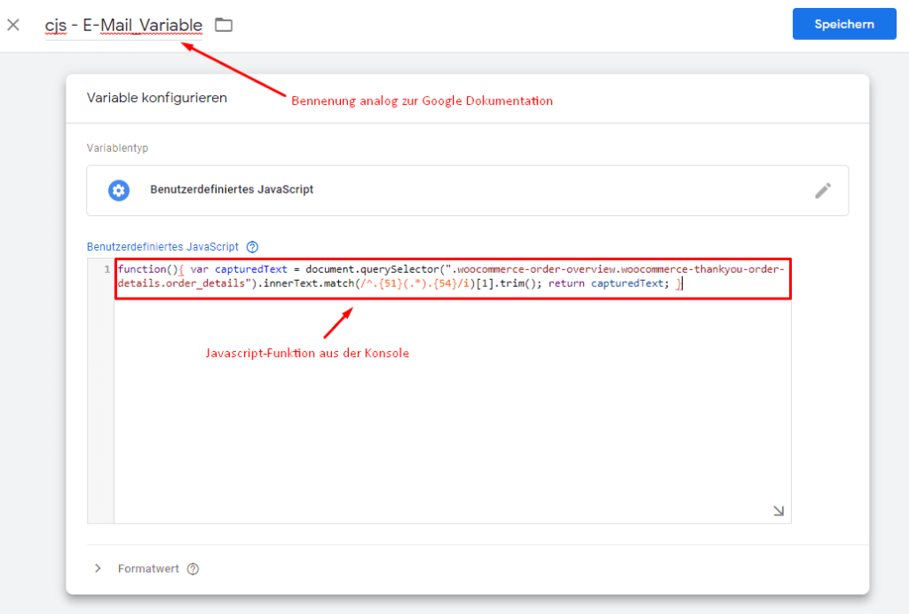Open help for Benutzerdefiniertes JavaScript field
The image size is (909, 614).
click(x=252, y=247)
